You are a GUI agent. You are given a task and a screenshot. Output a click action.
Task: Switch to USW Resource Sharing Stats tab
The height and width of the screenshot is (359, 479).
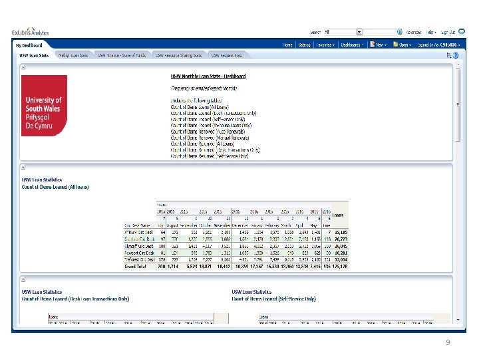pyautogui.click(x=178, y=55)
